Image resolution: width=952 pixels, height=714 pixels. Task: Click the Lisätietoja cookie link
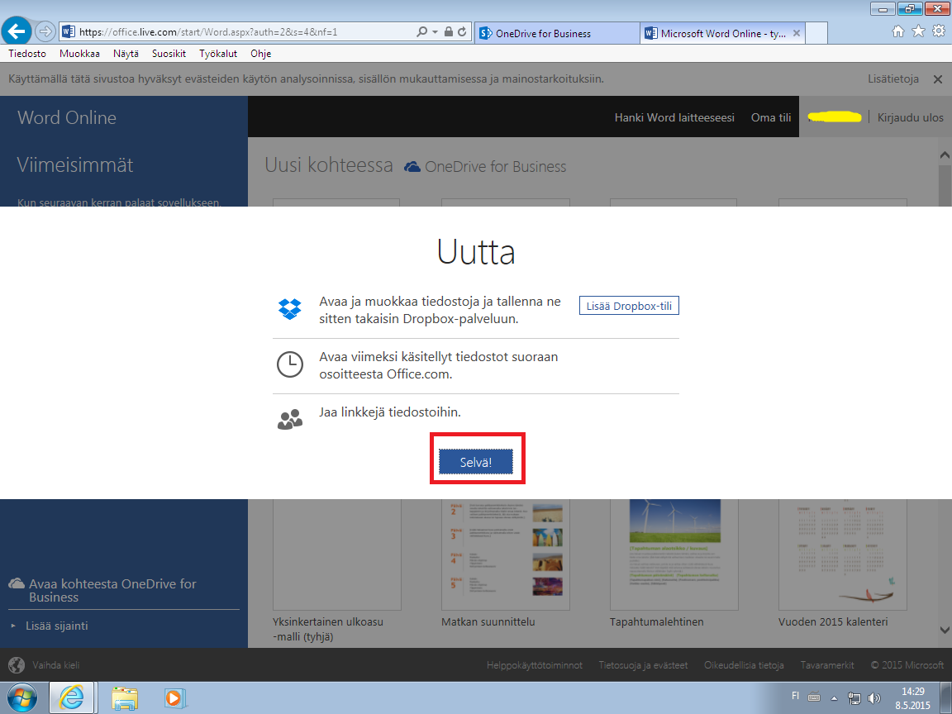893,79
